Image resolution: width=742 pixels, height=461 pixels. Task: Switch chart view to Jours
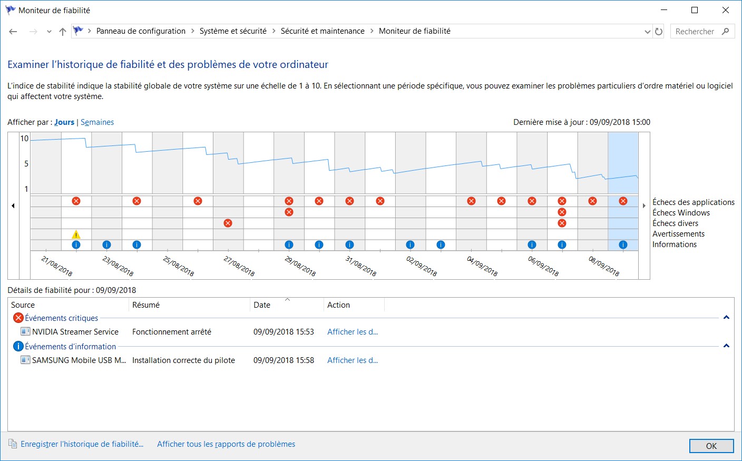click(x=64, y=122)
